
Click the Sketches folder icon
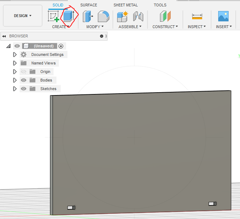click(x=32, y=89)
